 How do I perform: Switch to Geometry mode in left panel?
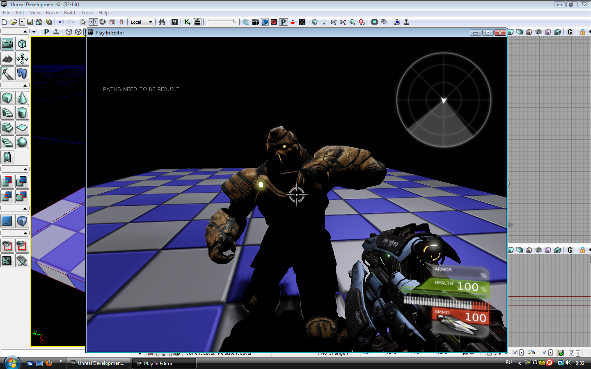[x=22, y=44]
